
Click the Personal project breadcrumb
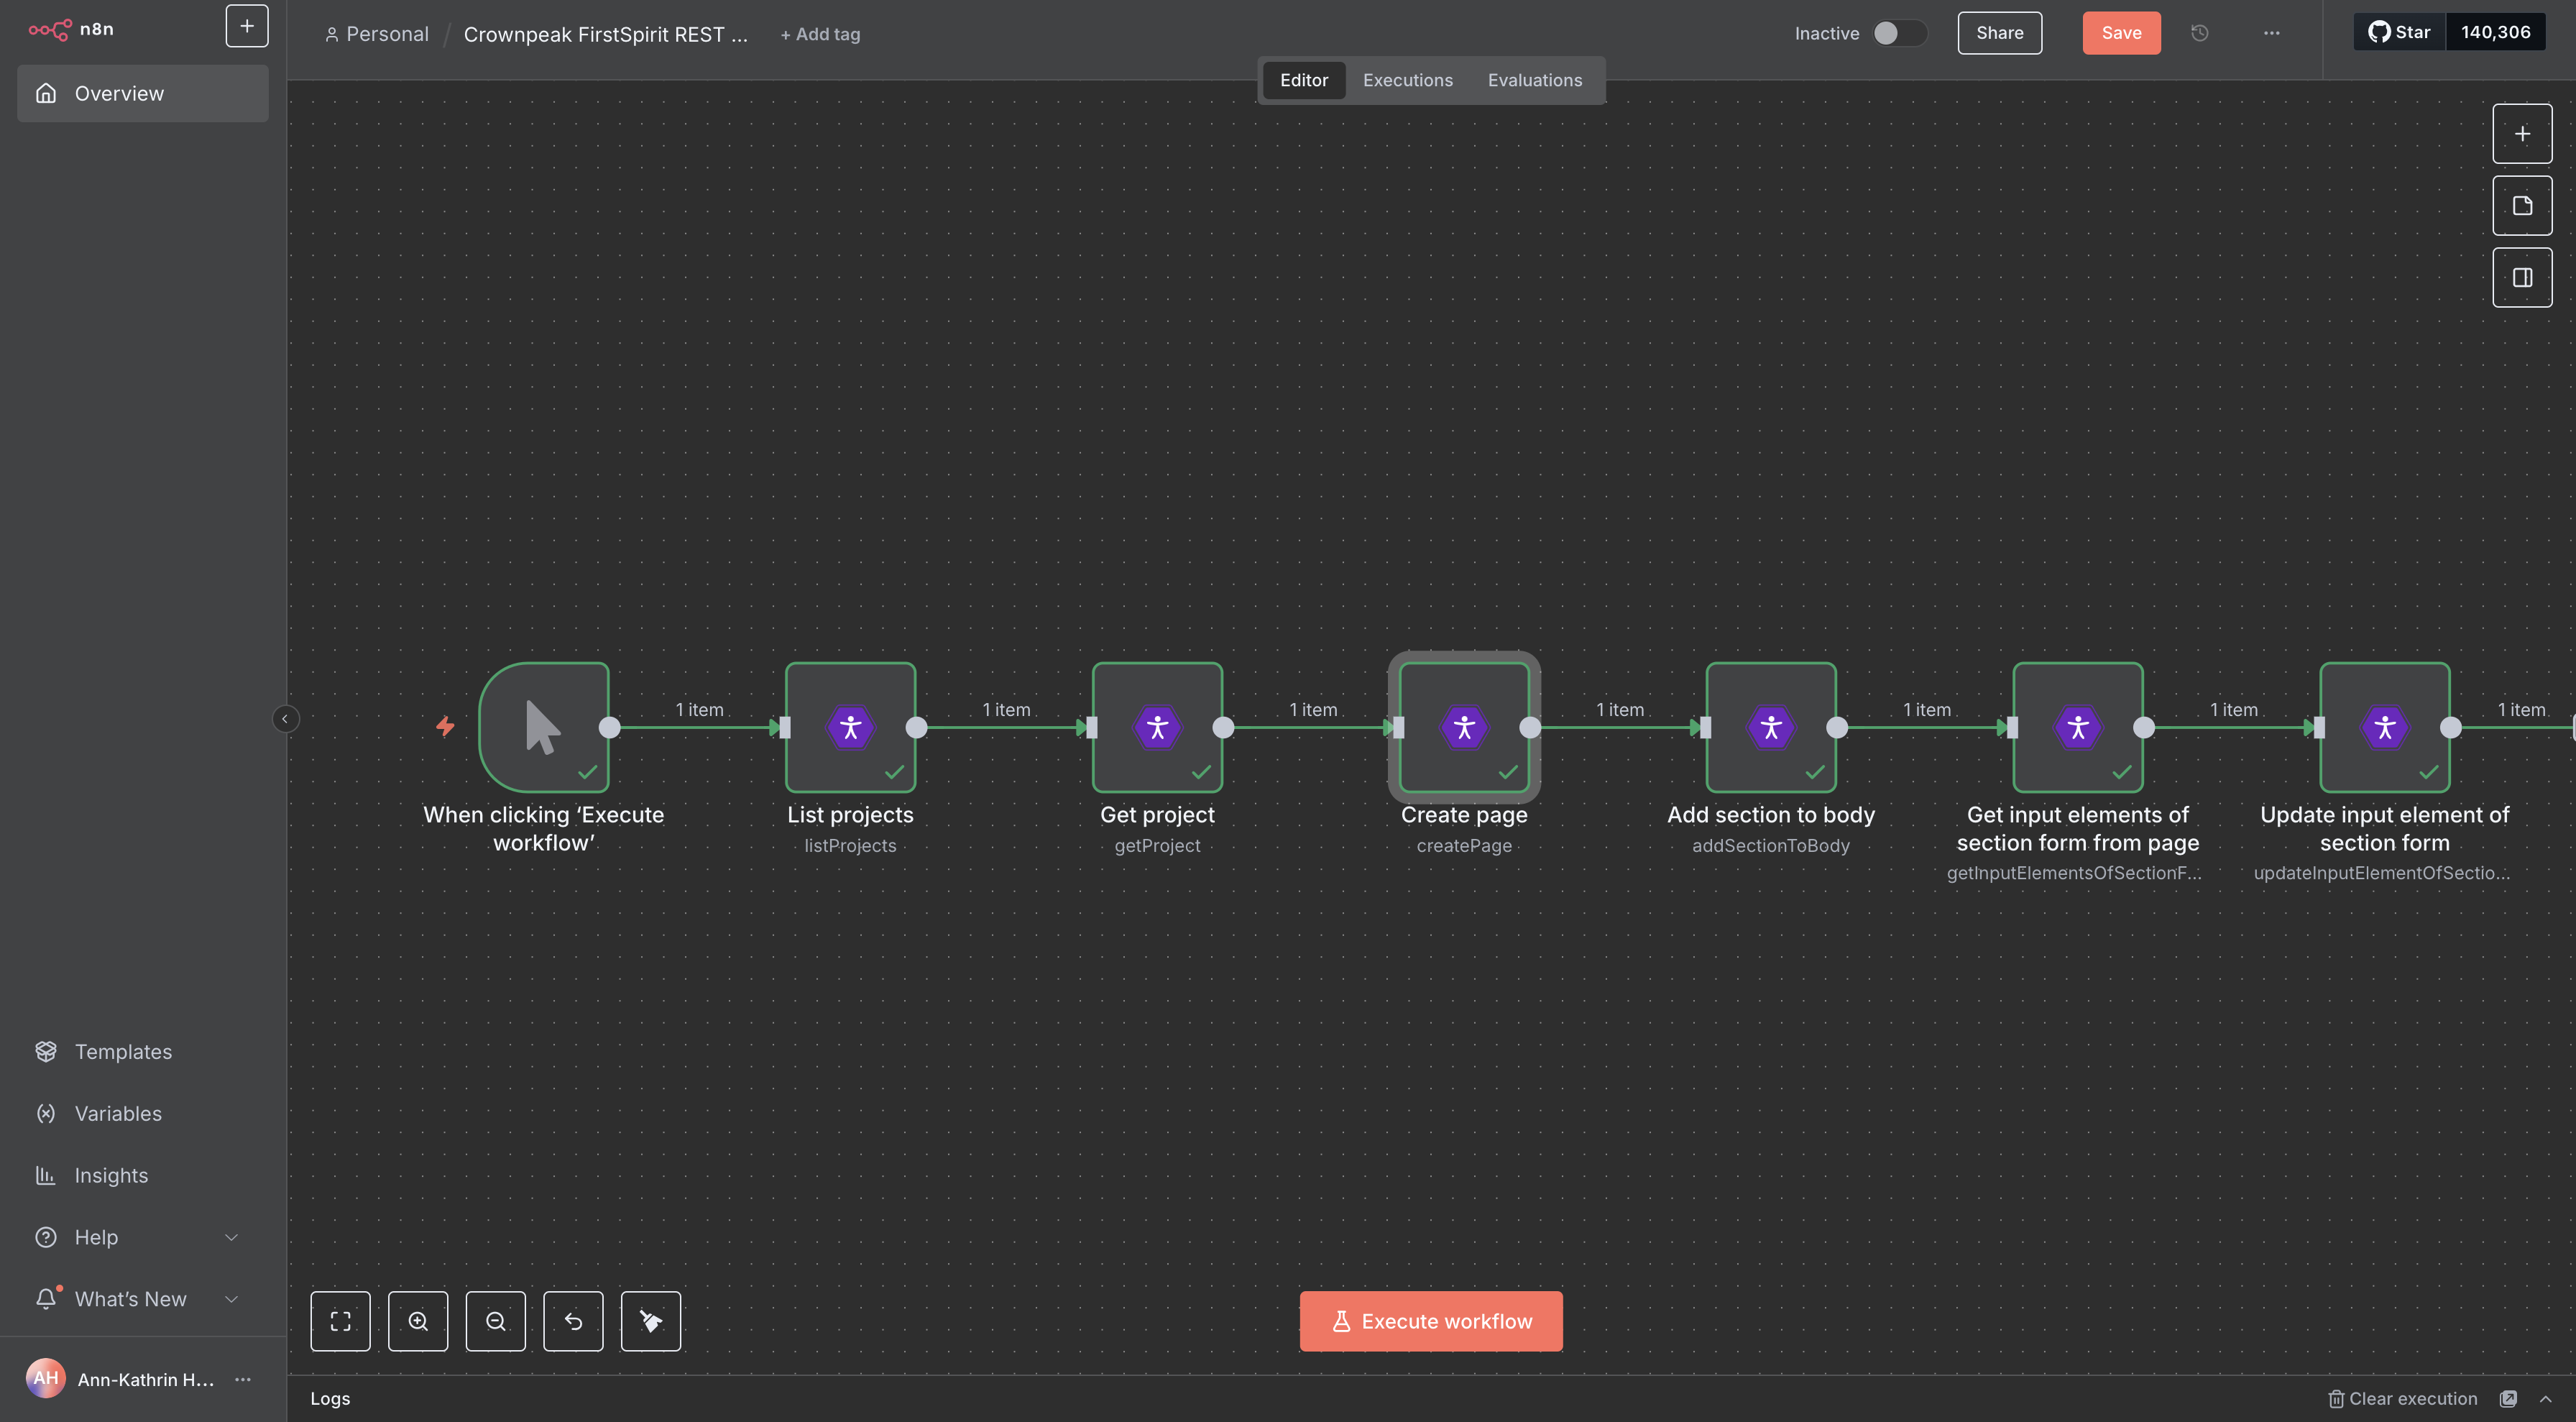tap(377, 34)
